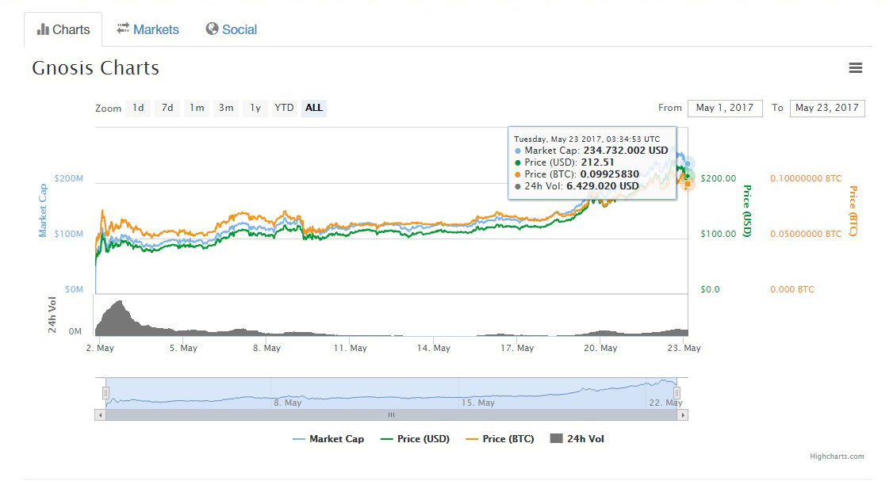Click the scrollbar right arrow

683,415
